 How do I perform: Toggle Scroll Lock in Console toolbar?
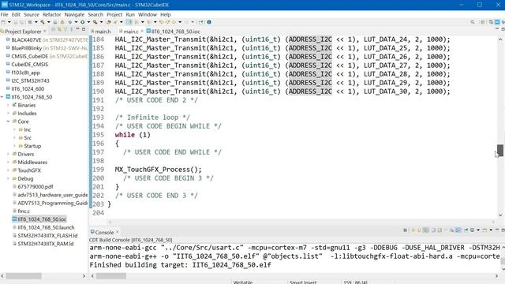coord(452,230)
